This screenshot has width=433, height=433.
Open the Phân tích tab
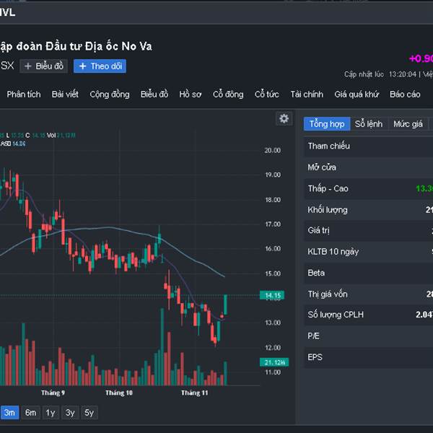click(24, 95)
